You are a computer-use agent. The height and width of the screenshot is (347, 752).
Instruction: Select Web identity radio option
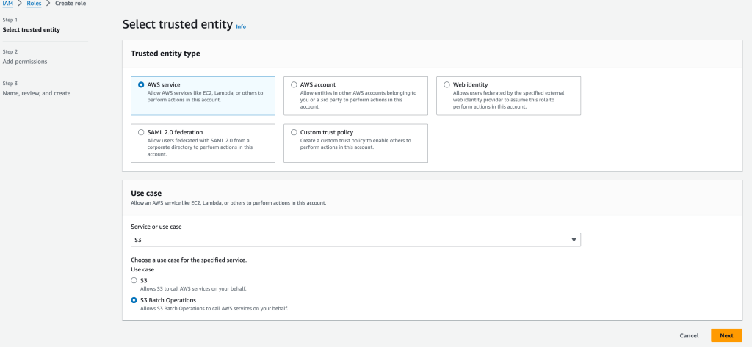coord(446,84)
